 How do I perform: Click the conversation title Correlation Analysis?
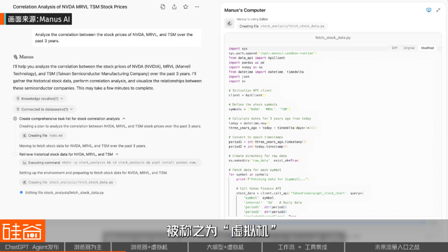click(x=70, y=7)
